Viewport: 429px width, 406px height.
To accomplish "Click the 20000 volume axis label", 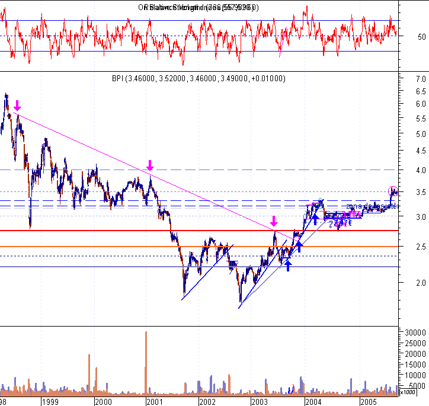I will [415, 354].
